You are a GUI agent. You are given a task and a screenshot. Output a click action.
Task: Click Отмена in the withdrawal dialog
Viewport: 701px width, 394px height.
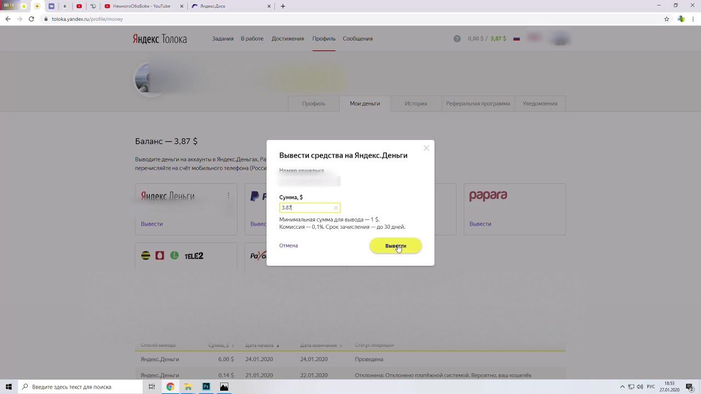pyautogui.click(x=289, y=245)
